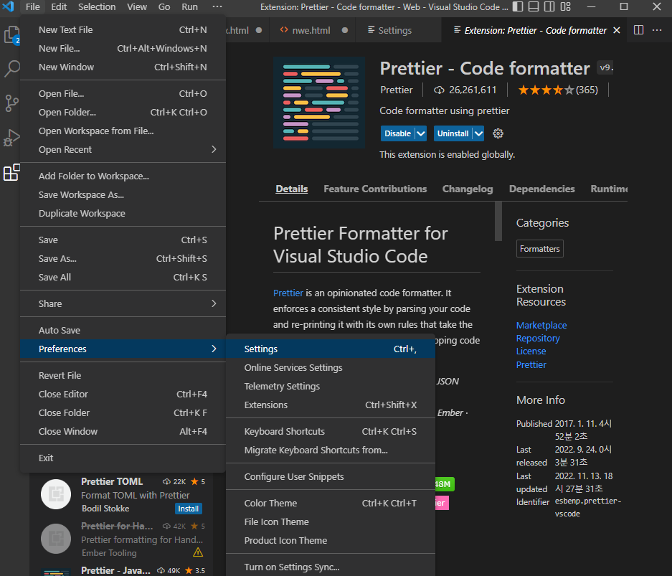The image size is (672, 576).
Task: Open the Dependencies tab
Action: click(541, 189)
